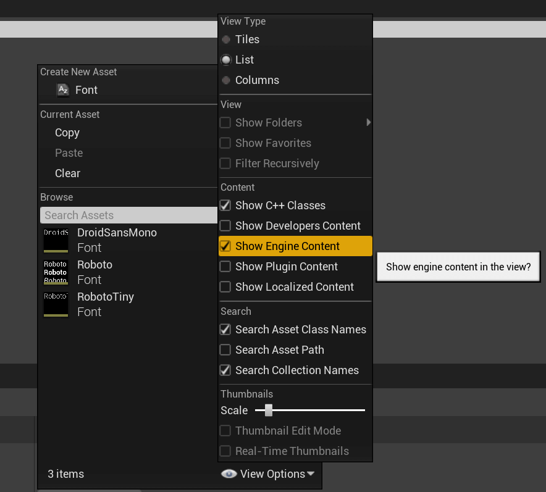Viewport: 546px width, 492px height.
Task: Toggle the Show Folders checkbox
Action: tap(225, 122)
